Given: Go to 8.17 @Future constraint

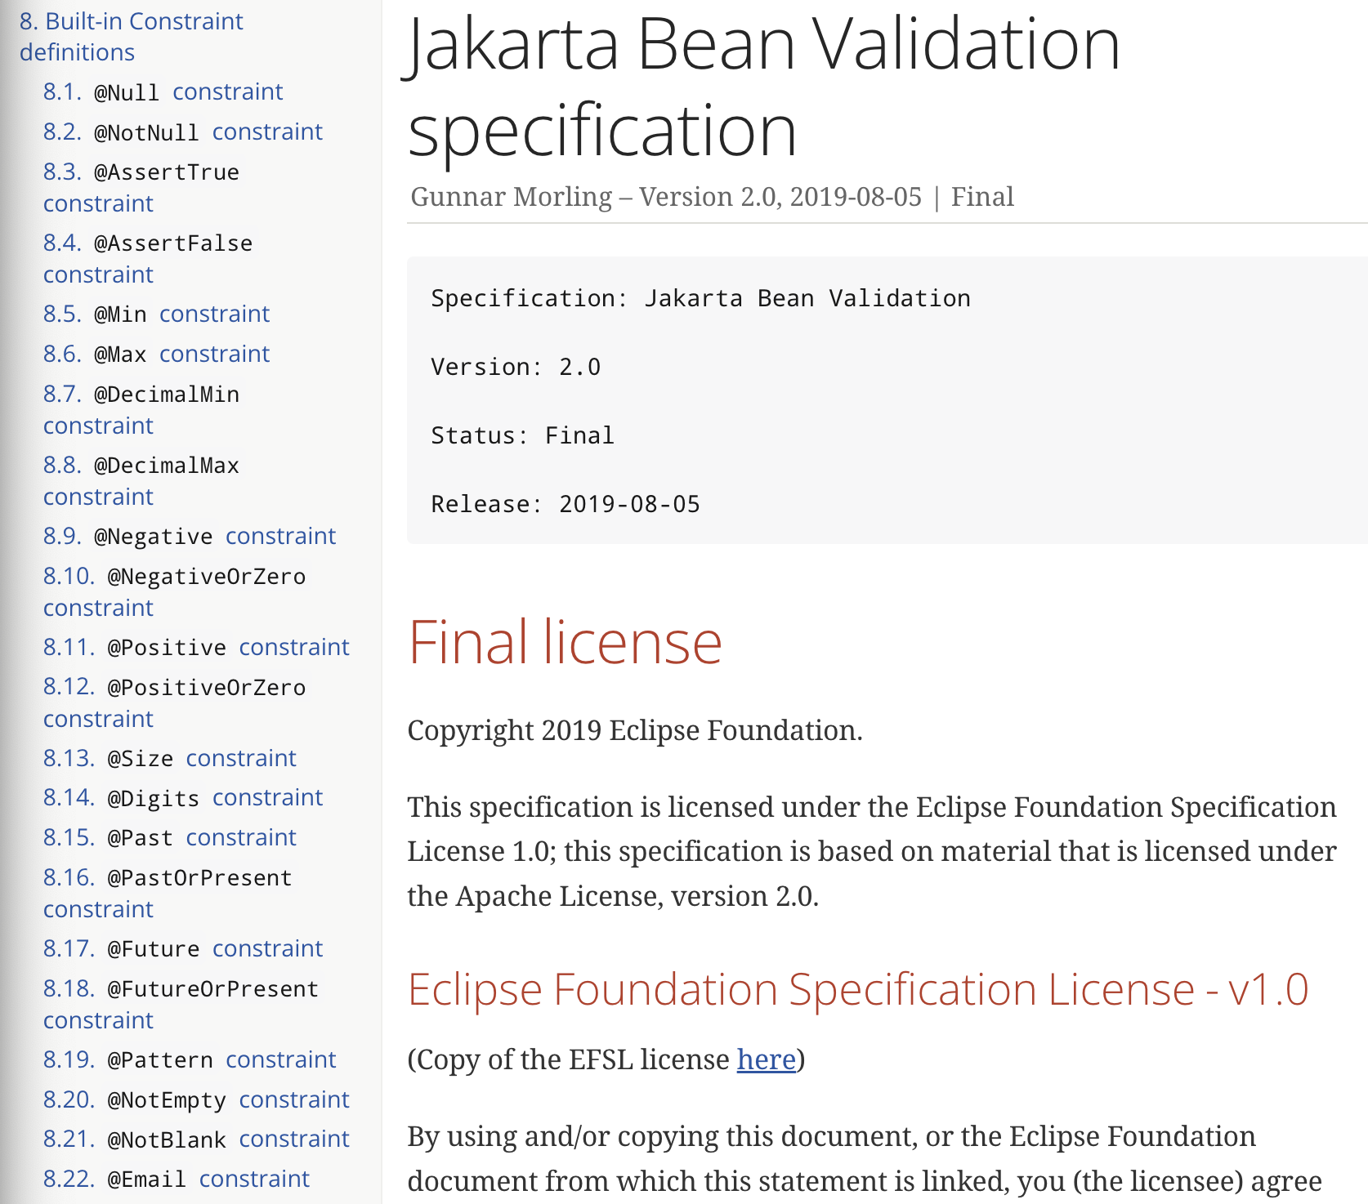Looking at the screenshot, I should point(183,948).
